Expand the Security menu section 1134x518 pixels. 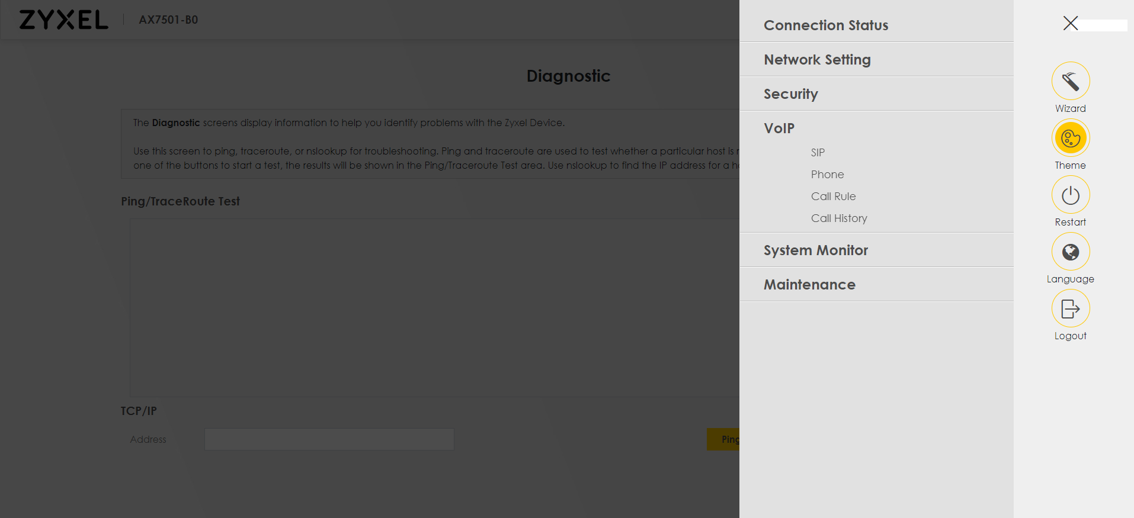coord(790,94)
